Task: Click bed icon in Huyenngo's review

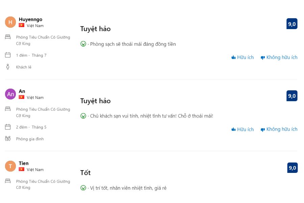Action: [x=8, y=37]
